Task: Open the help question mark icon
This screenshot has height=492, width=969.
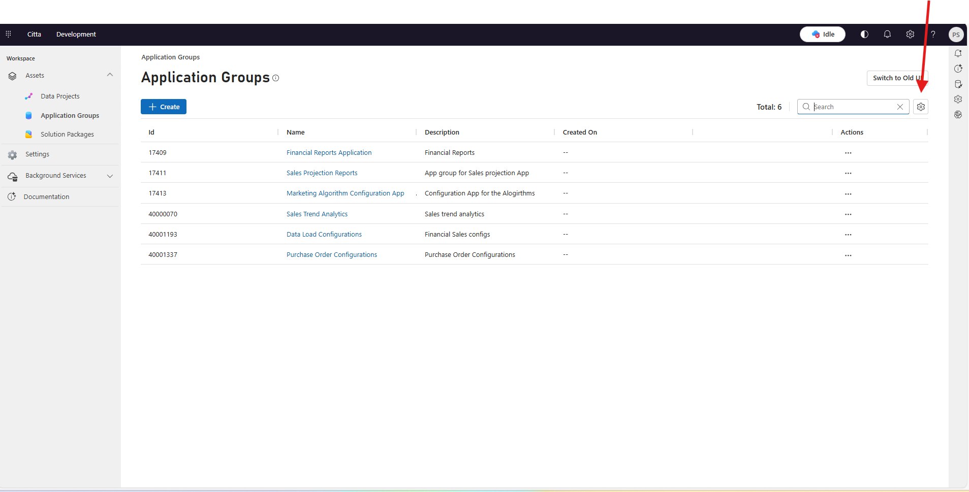Action: [933, 34]
